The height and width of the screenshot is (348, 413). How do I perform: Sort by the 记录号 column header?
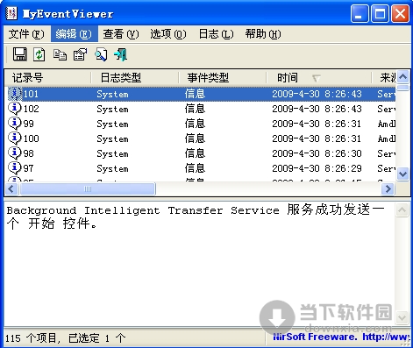click(x=48, y=78)
